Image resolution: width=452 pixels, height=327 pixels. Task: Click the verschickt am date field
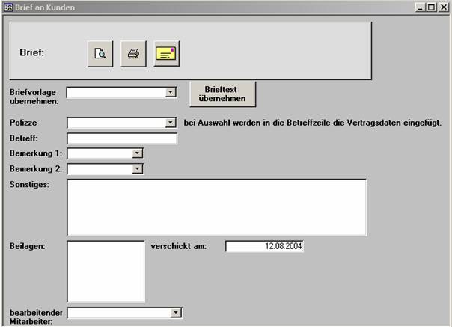point(264,246)
